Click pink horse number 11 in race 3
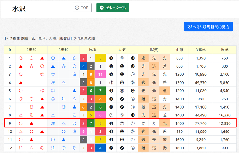Image resolution: width=239 pixels, height=153 pixels. click(x=100, y=74)
